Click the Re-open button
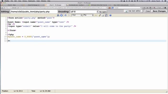 [x=103, y=12]
